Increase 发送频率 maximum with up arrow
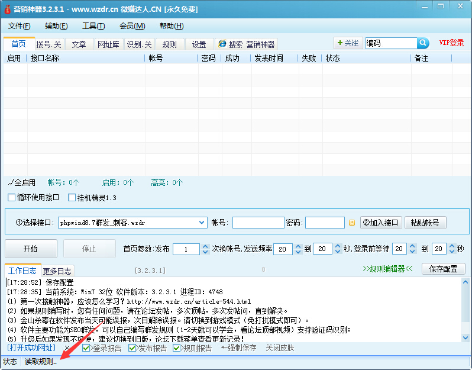472x370 pixels. [338, 246]
